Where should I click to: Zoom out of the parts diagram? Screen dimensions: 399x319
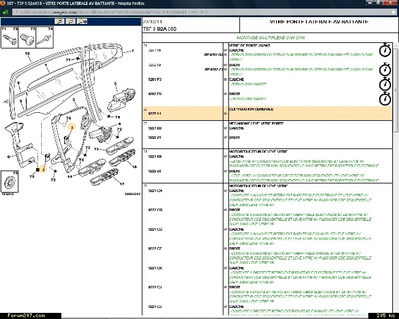tap(71, 21)
